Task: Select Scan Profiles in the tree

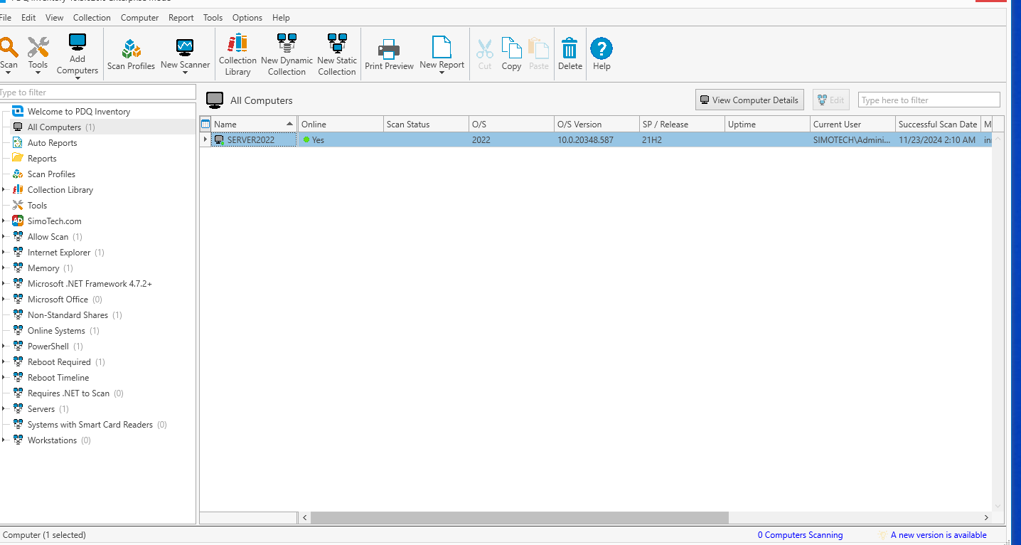Action: pyautogui.click(x=51, y=174)
